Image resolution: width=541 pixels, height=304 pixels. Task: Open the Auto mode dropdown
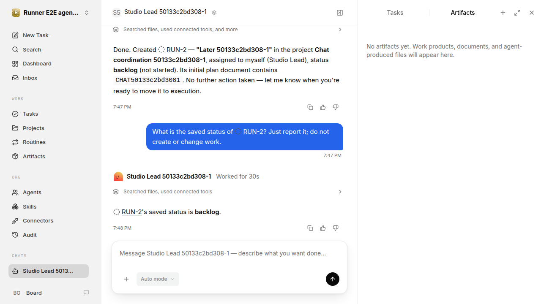pos(158,279)
